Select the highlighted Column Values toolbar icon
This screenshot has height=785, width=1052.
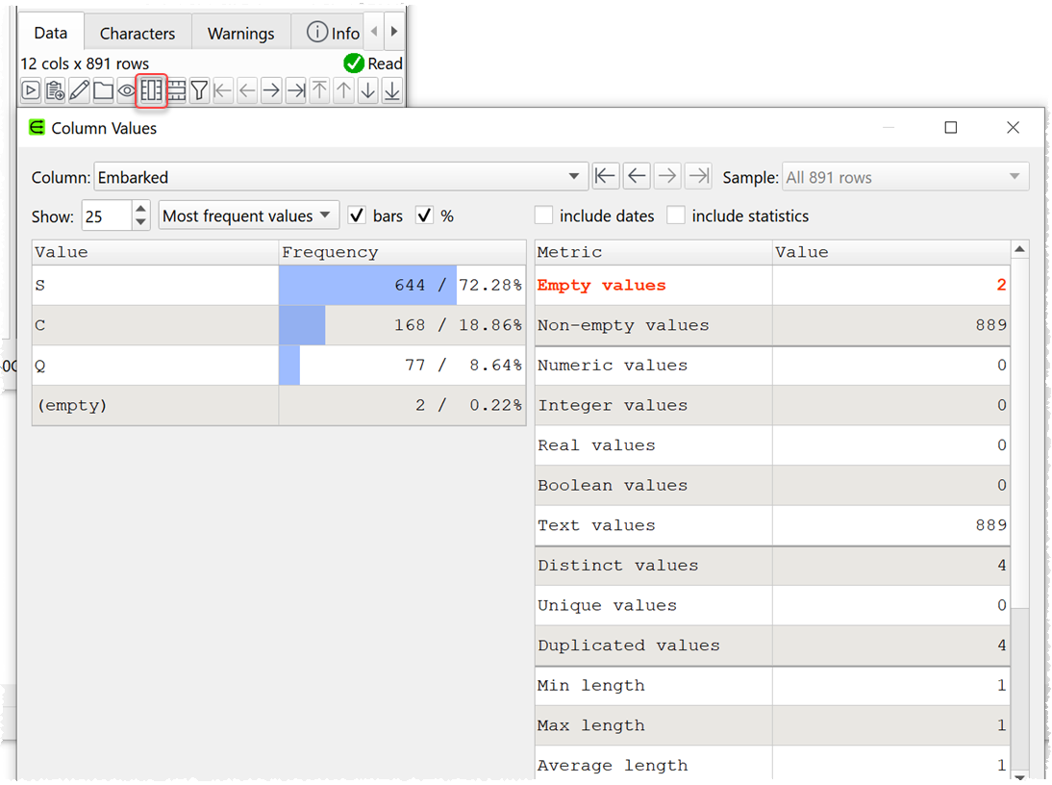click(x=151, y=90)
